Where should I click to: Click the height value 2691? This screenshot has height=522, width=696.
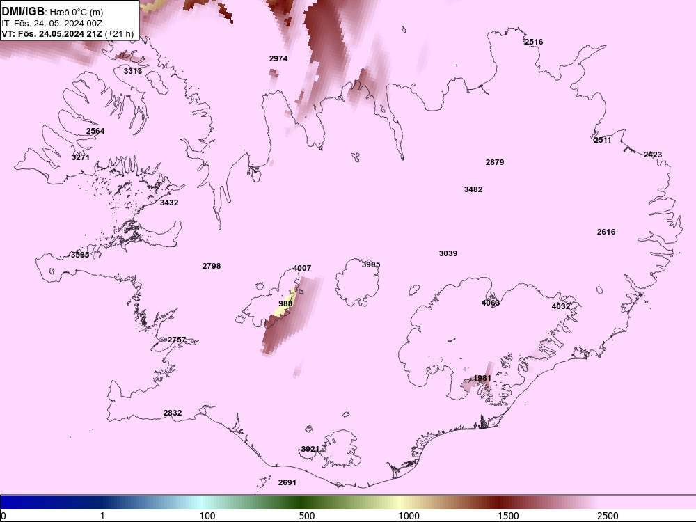pyautogui.click(x=287, y=482)
